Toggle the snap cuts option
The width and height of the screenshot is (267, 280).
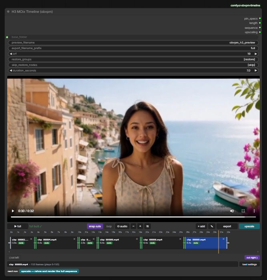coord(95,226)
